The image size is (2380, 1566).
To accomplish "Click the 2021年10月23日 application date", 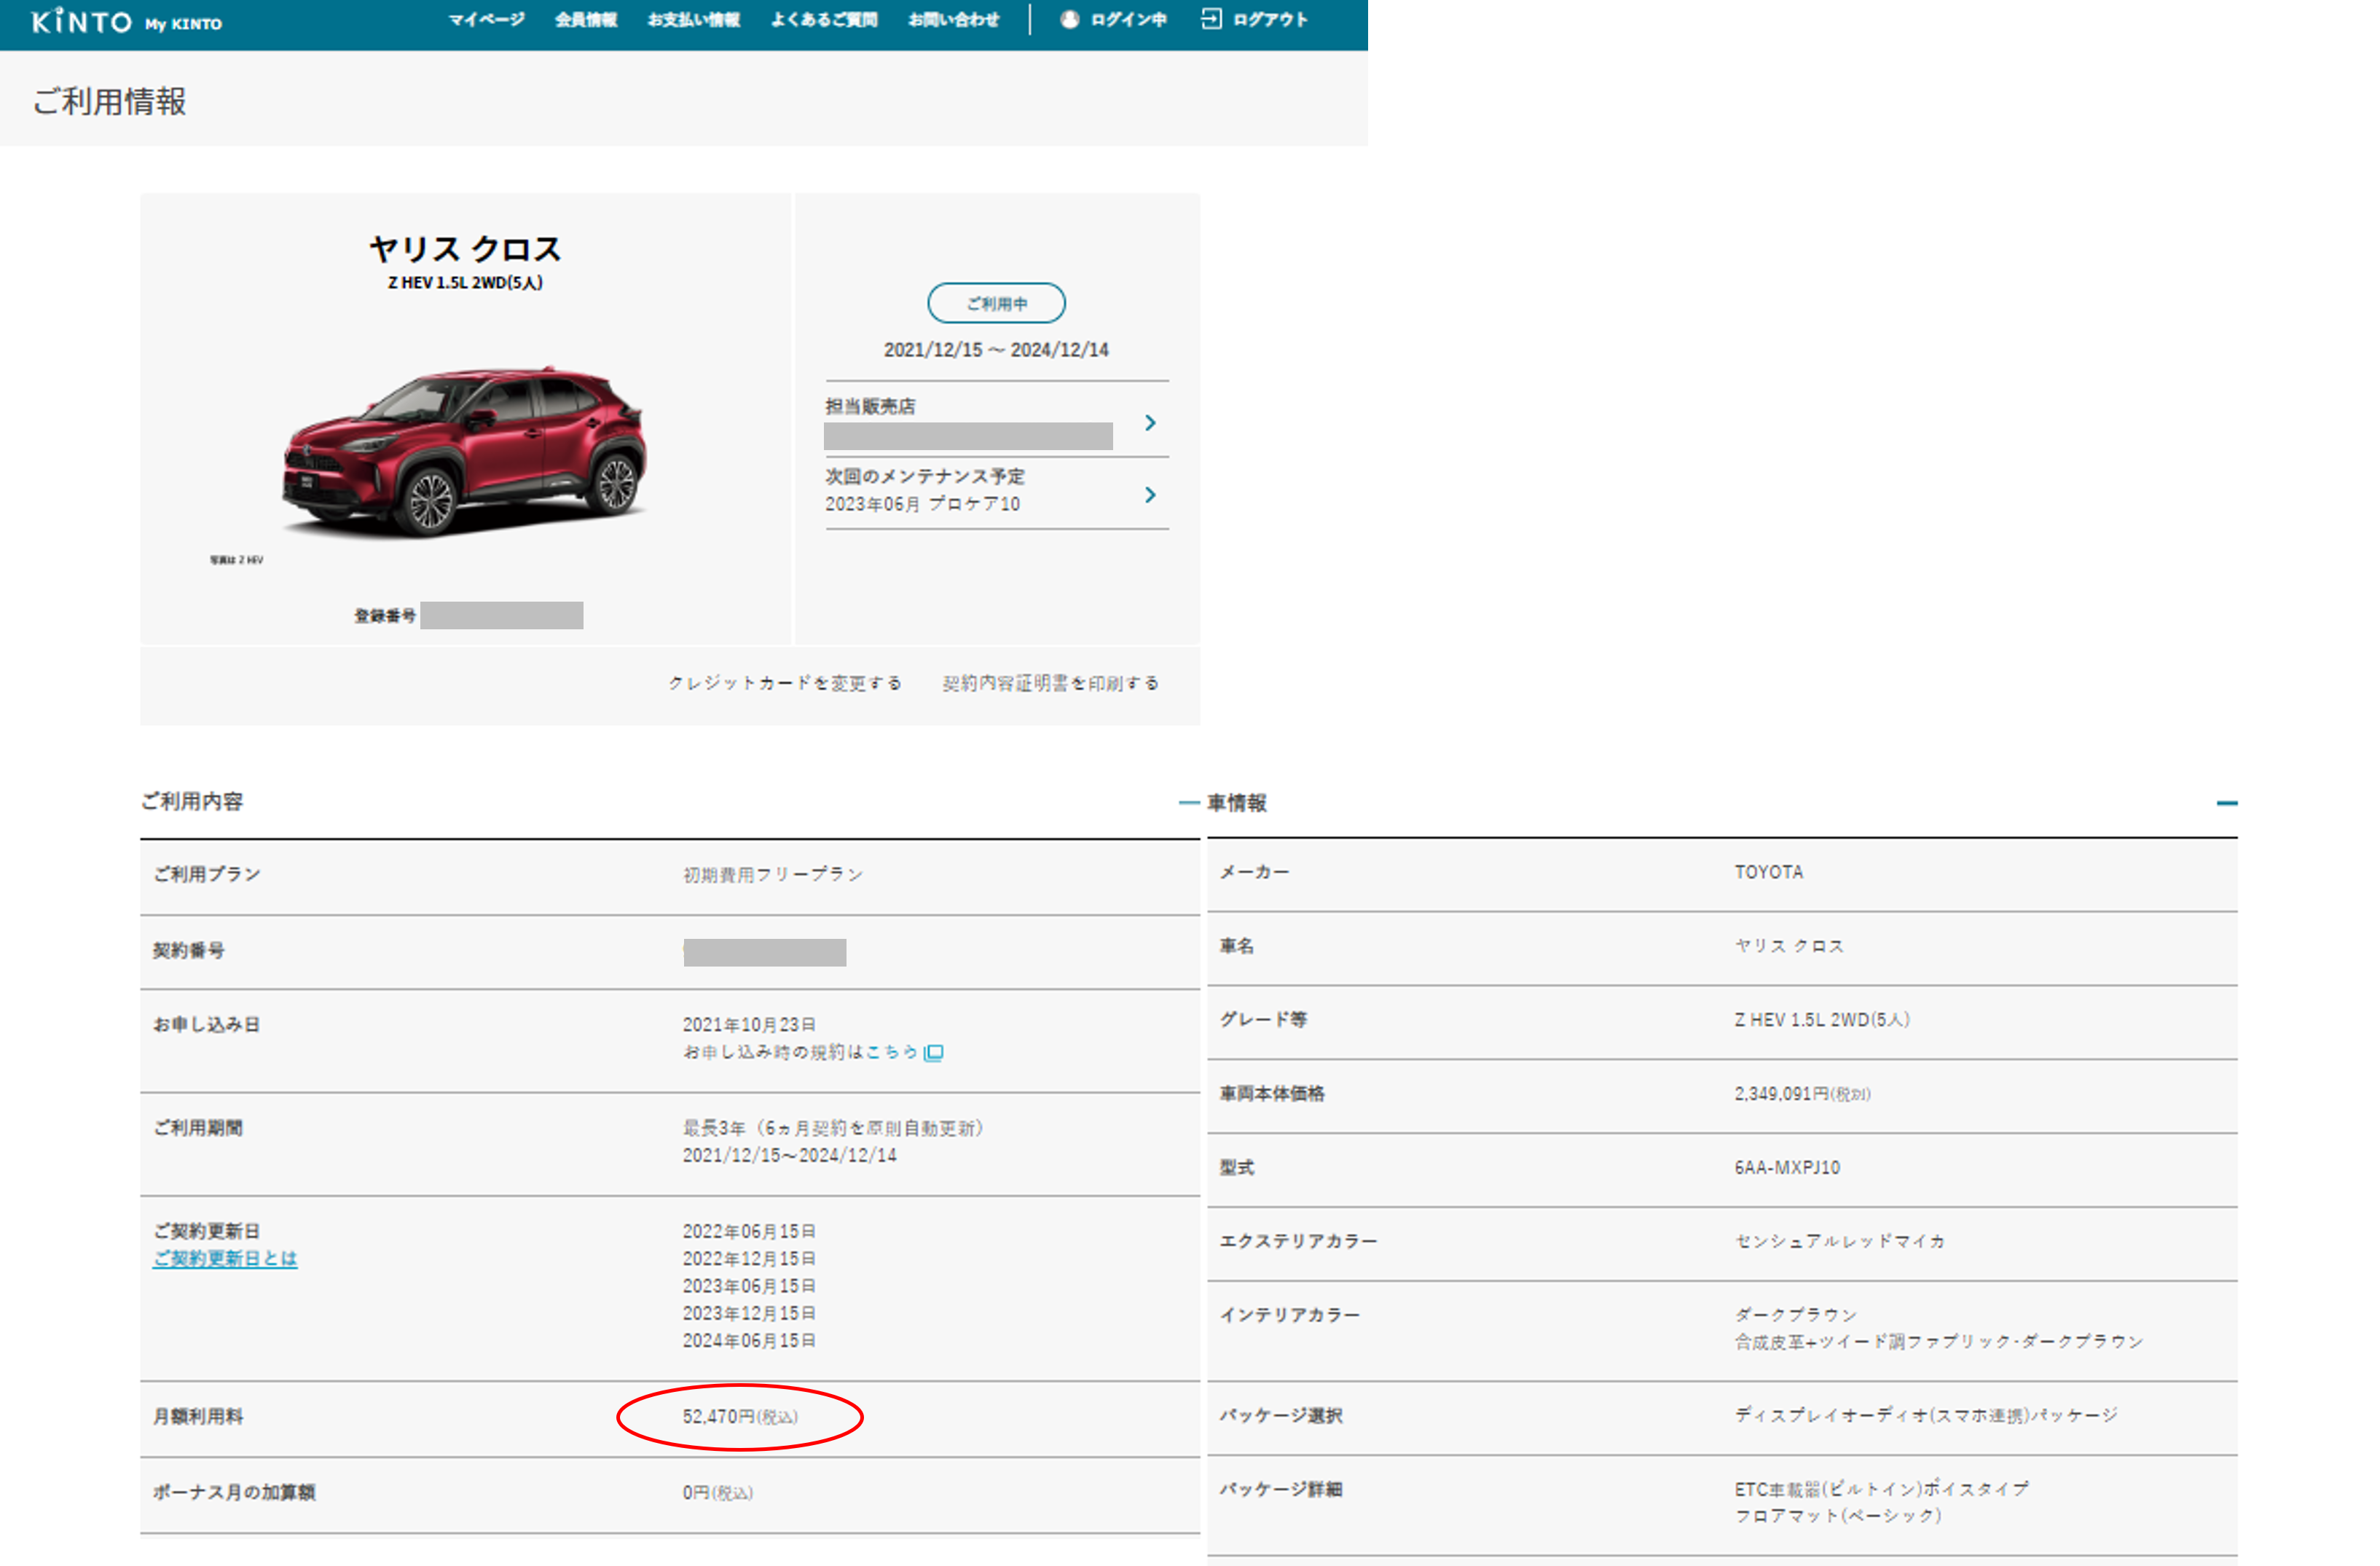I will point(749,1025).
